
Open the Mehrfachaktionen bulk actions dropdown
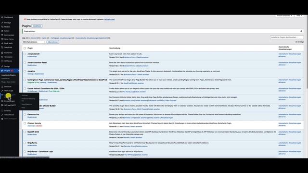coord(34,42)
